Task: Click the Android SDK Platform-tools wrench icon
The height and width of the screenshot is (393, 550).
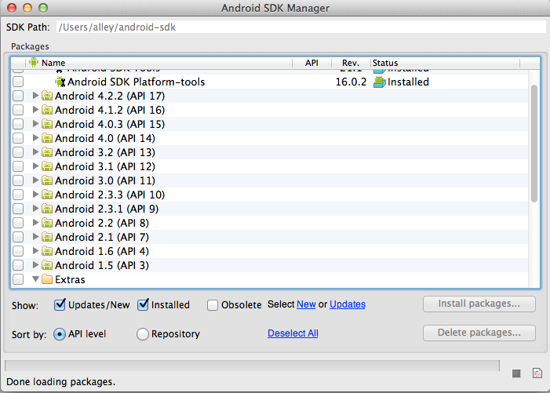Action: tap(60, 82)
